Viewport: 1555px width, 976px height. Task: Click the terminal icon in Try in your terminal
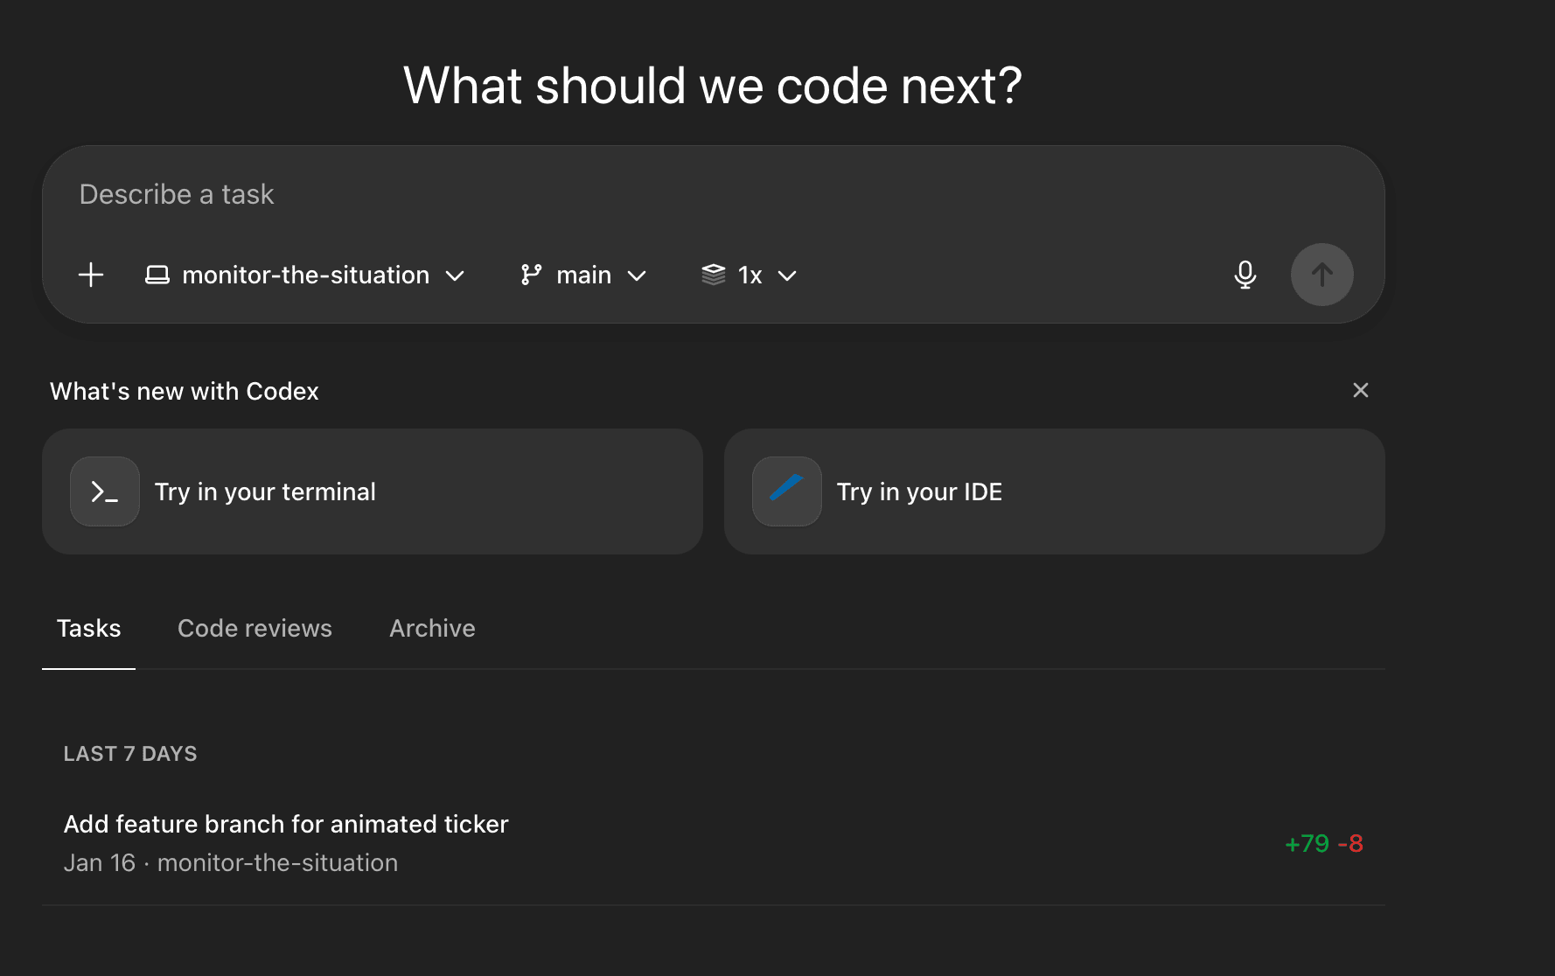point(104,491)
